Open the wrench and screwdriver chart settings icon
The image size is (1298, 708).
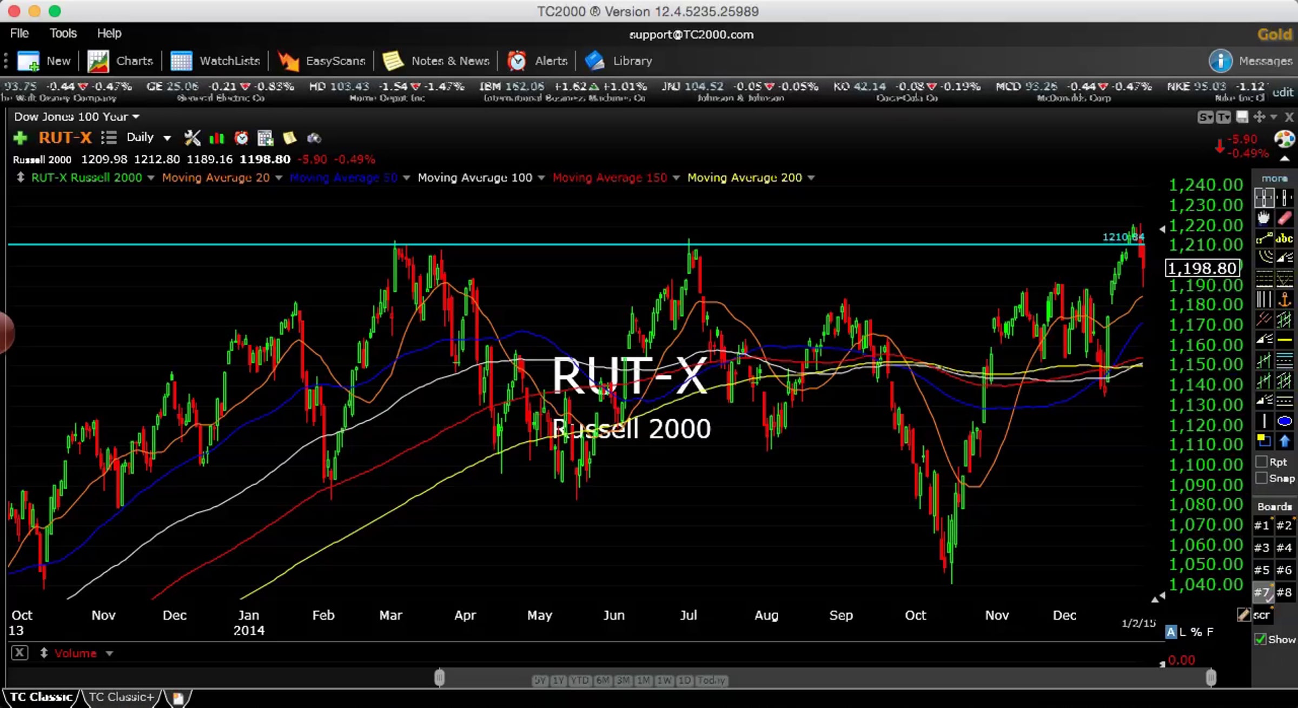pyautogui.click(x=192, y=138)
